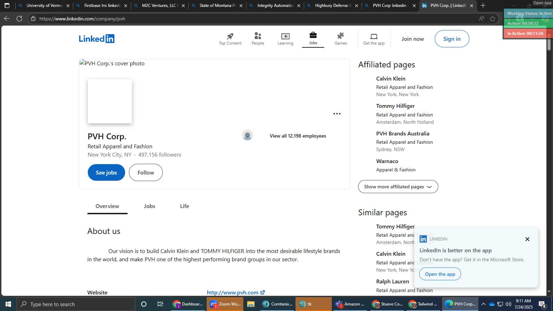Reload the page with the refresh icon
The height and width of the screenshot is (311, 553).
19,19
